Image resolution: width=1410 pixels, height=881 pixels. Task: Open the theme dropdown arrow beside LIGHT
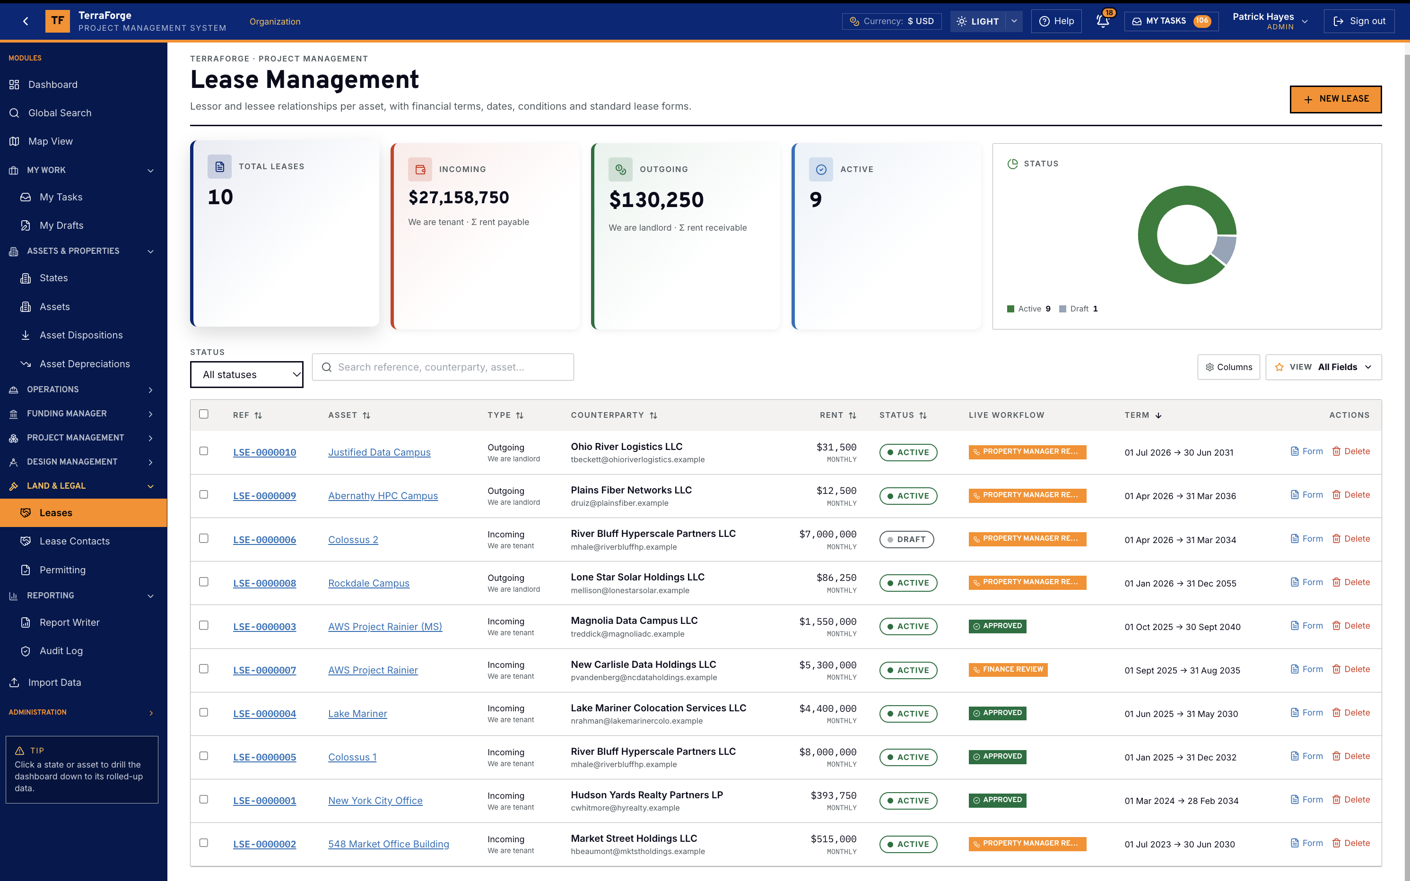tap(1014, 22)
